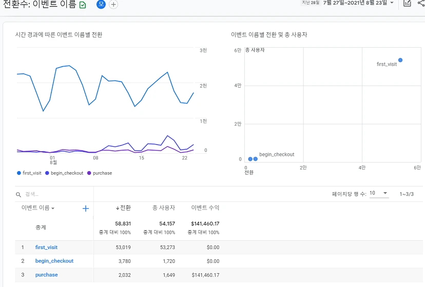Toggle first_visit series in line chart legend
Screen dimensions: 425x287
click(29, 173)
